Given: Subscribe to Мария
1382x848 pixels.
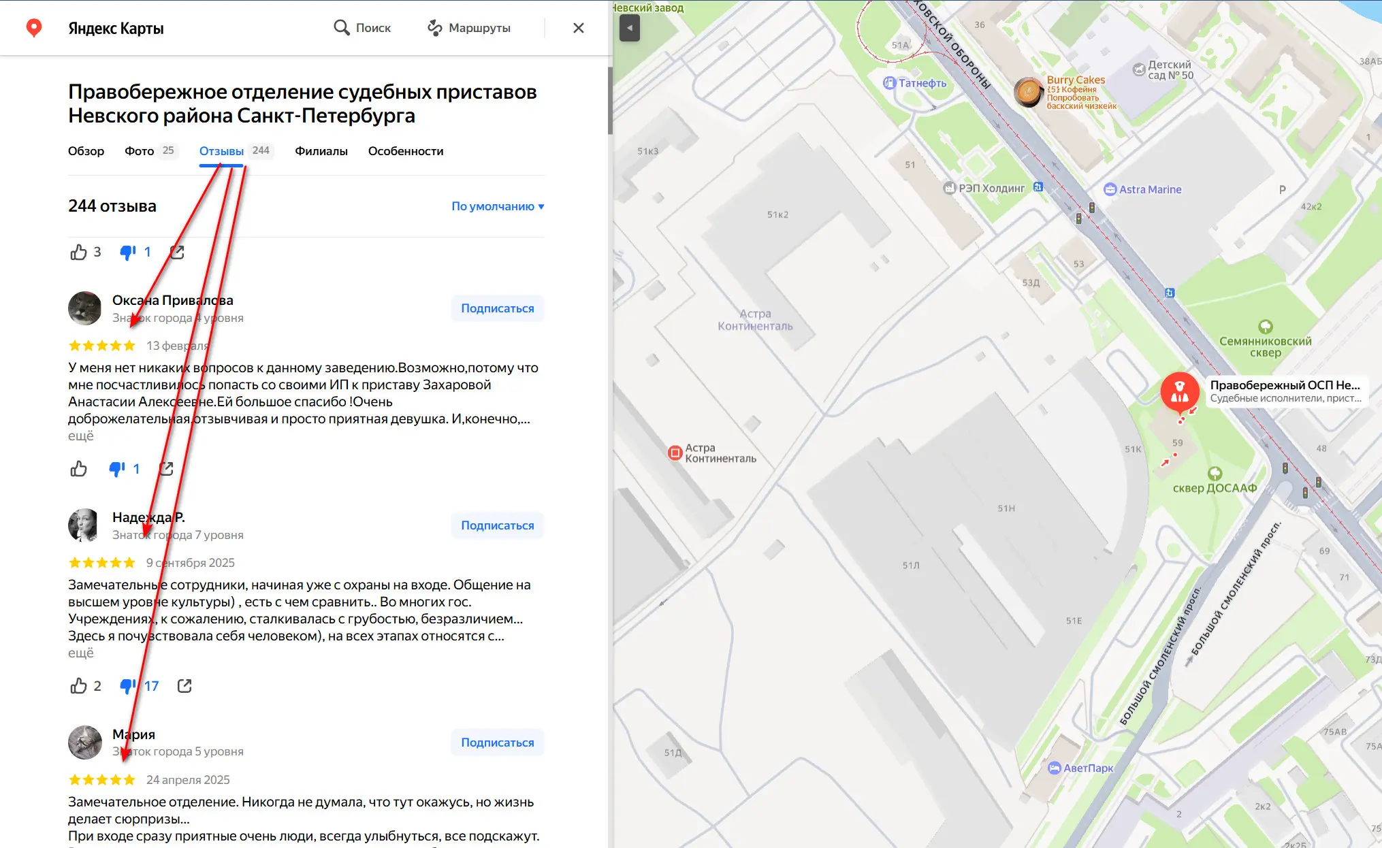Looking at the screenshot, I should point(498,743).
